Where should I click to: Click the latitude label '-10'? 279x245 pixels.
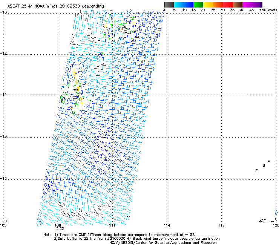(3, 12)
